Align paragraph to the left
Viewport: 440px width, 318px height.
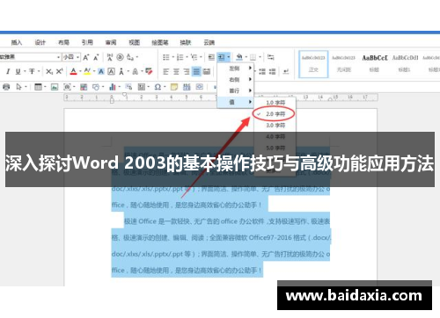(166, 71)
